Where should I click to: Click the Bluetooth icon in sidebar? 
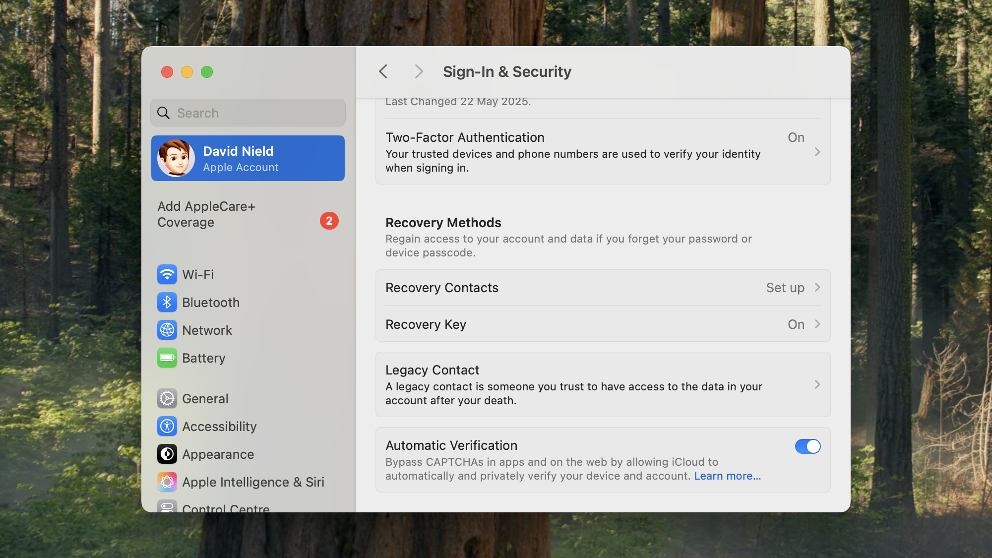pyautogui.click(x=167, y=302)
